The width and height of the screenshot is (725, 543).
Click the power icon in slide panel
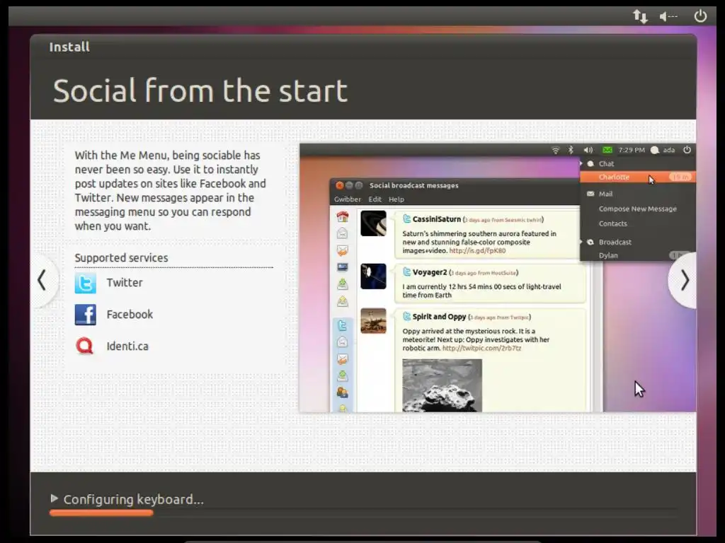pyautogui.click(x=687, y=150)
